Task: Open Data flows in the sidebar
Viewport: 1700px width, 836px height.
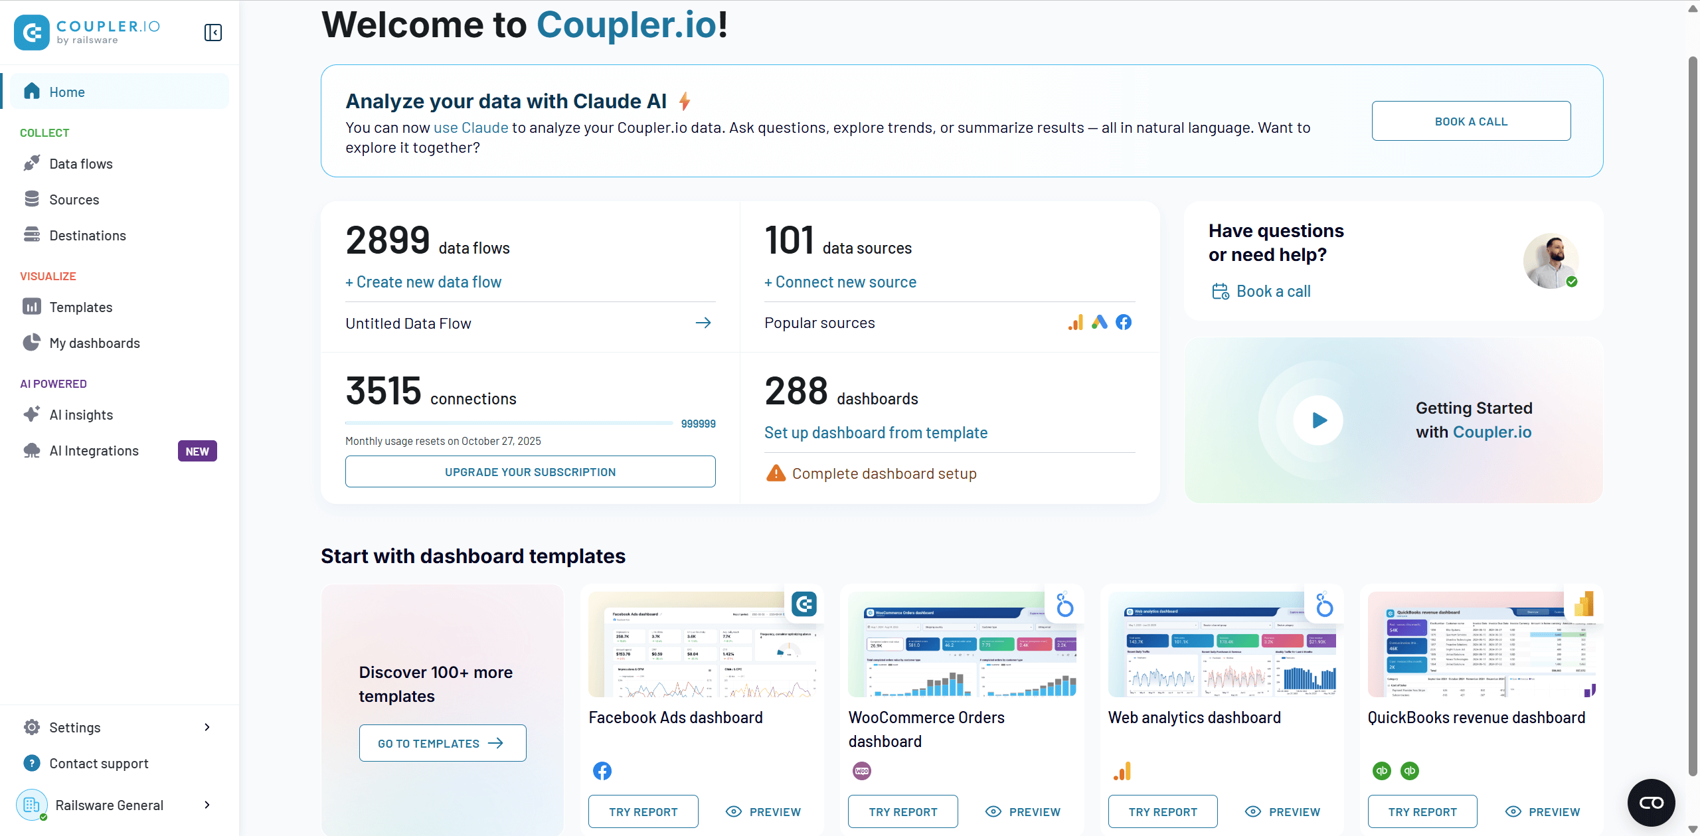Action: 81,164
